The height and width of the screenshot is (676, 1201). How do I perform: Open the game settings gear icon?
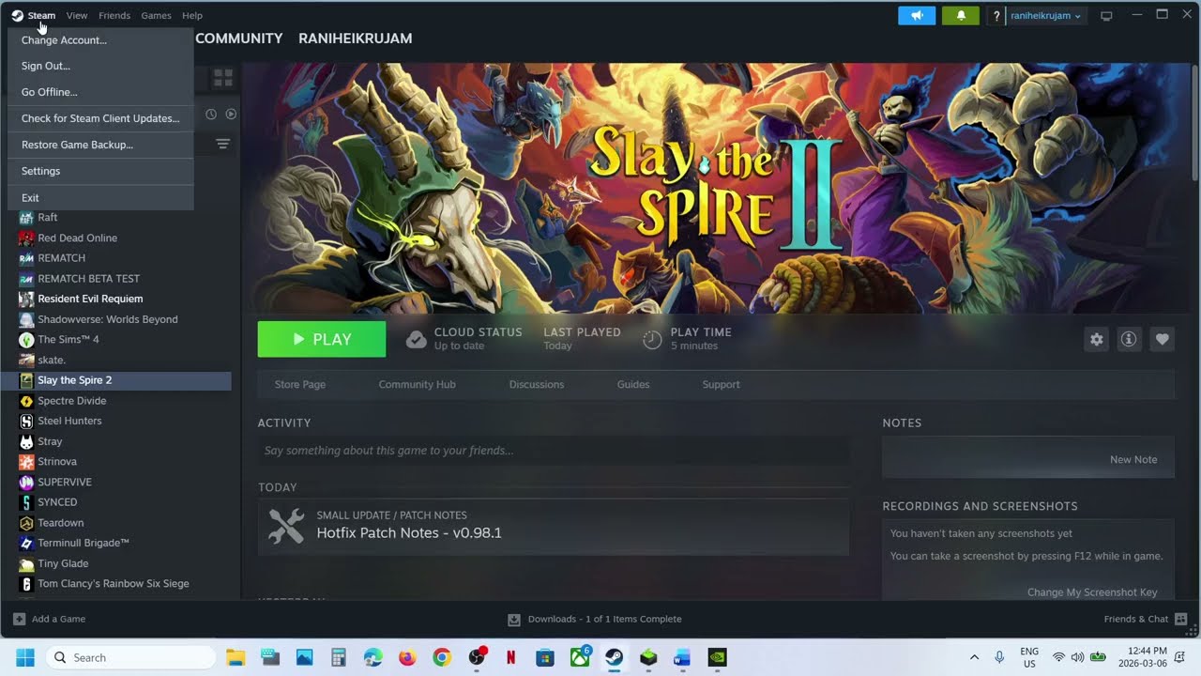click(x=1096, y=340)
